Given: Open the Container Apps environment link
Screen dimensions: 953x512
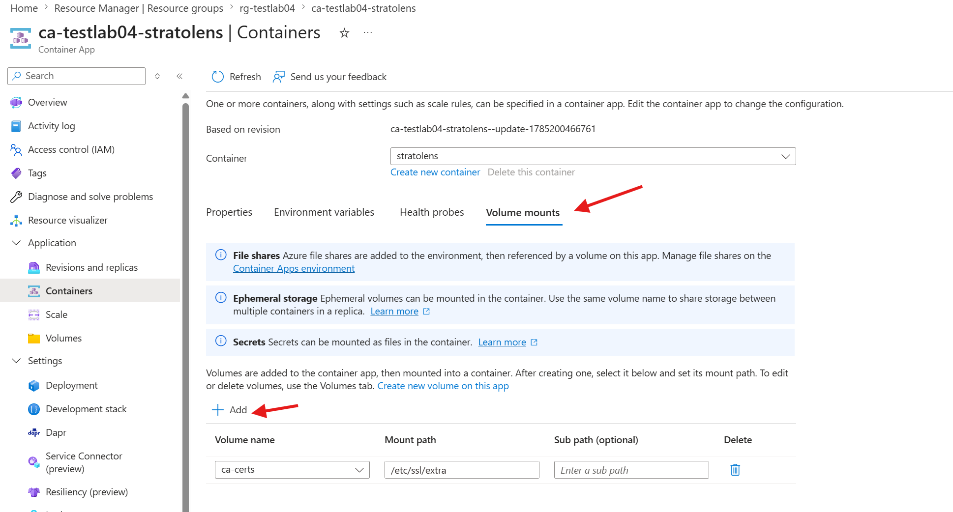Looking at the screenshot, I should coord(294,268).
